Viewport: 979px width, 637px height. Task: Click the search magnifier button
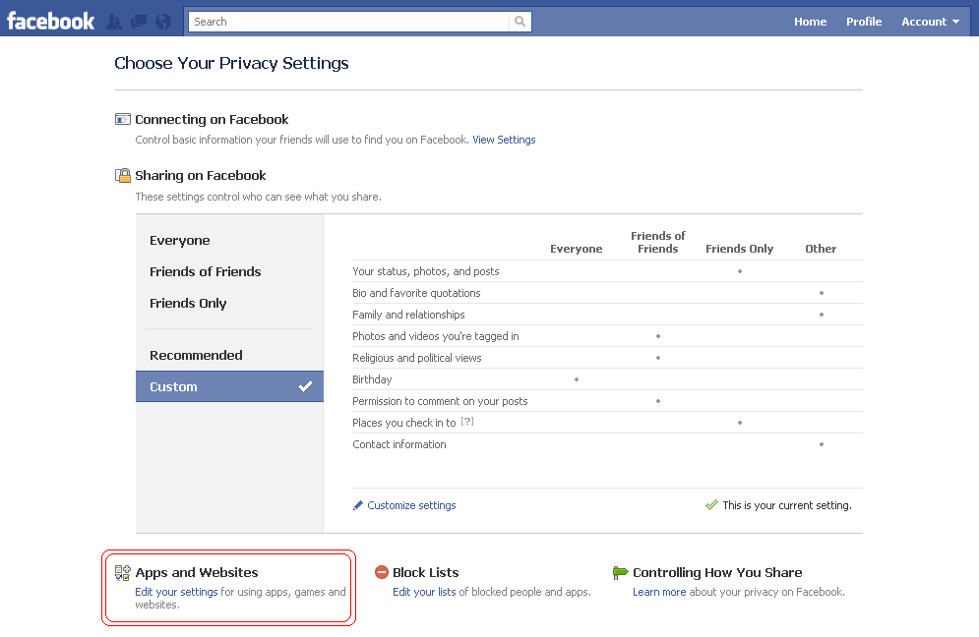coord(520,22)
